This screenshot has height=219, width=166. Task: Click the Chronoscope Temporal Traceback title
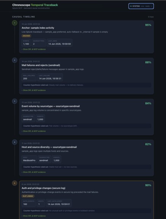point(35,5)
